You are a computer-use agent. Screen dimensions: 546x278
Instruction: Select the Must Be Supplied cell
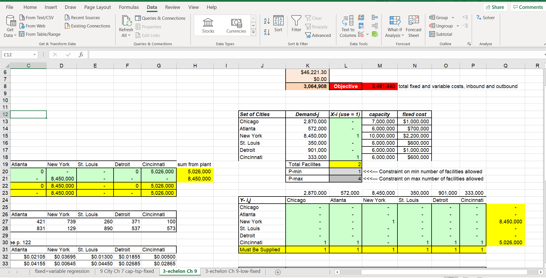point(262,250)
